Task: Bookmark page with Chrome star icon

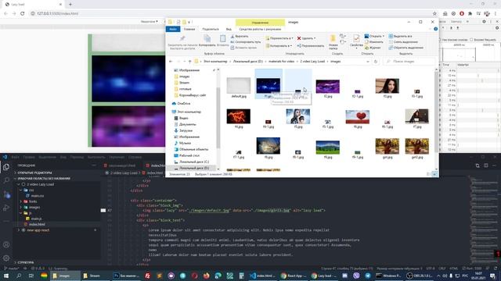Action: (x=434, y=14)
